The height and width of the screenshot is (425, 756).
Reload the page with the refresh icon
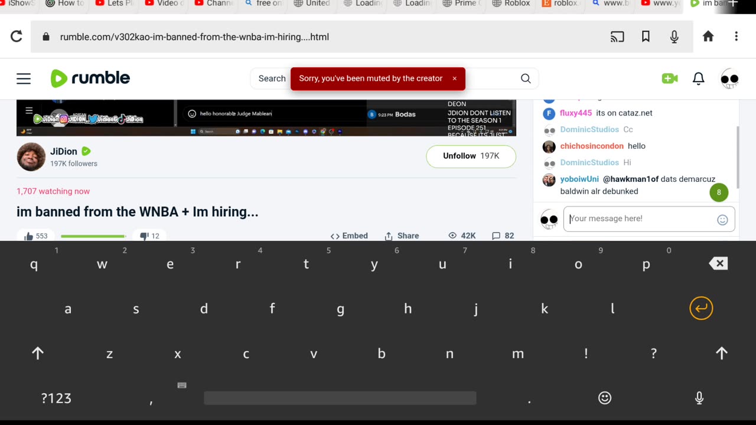pyautogui.click(x=17, y=37)
